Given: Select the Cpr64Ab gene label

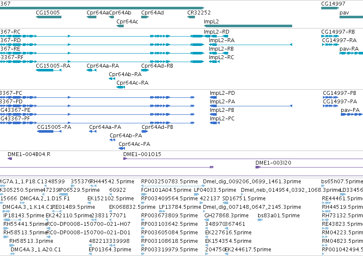Looking at the screenshot, I should 120,13.
